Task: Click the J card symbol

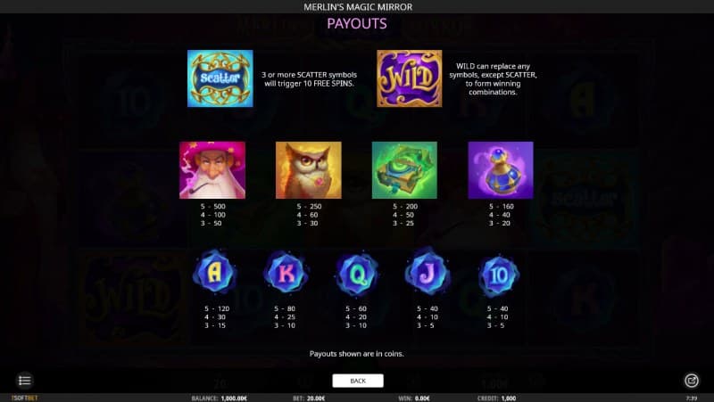Action: pos(428,272)
